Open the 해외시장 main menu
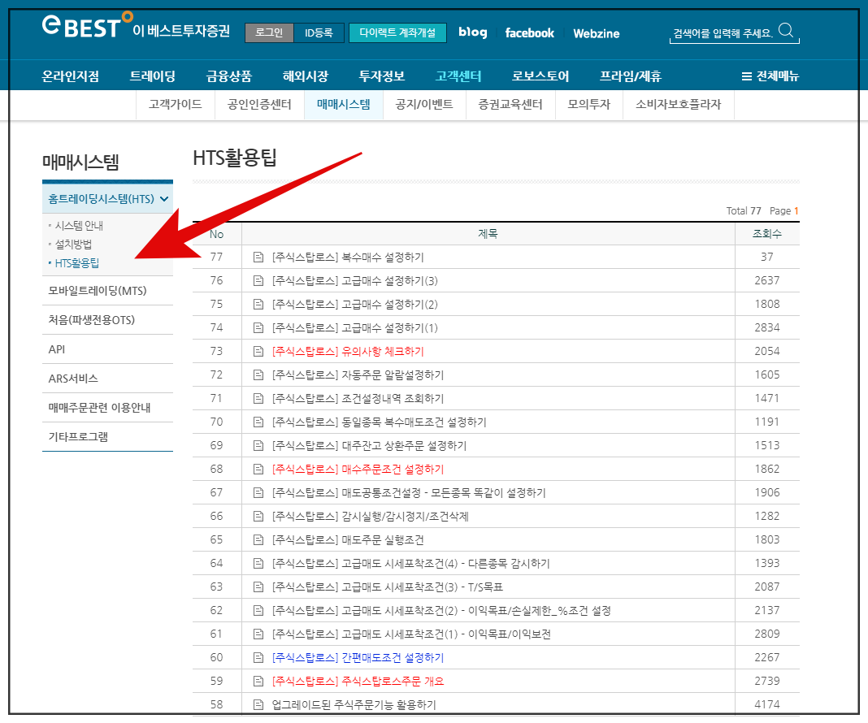Image resolution: width=868 pixels, height=723 pixels. pyautogui.click(x=306, y=76)
